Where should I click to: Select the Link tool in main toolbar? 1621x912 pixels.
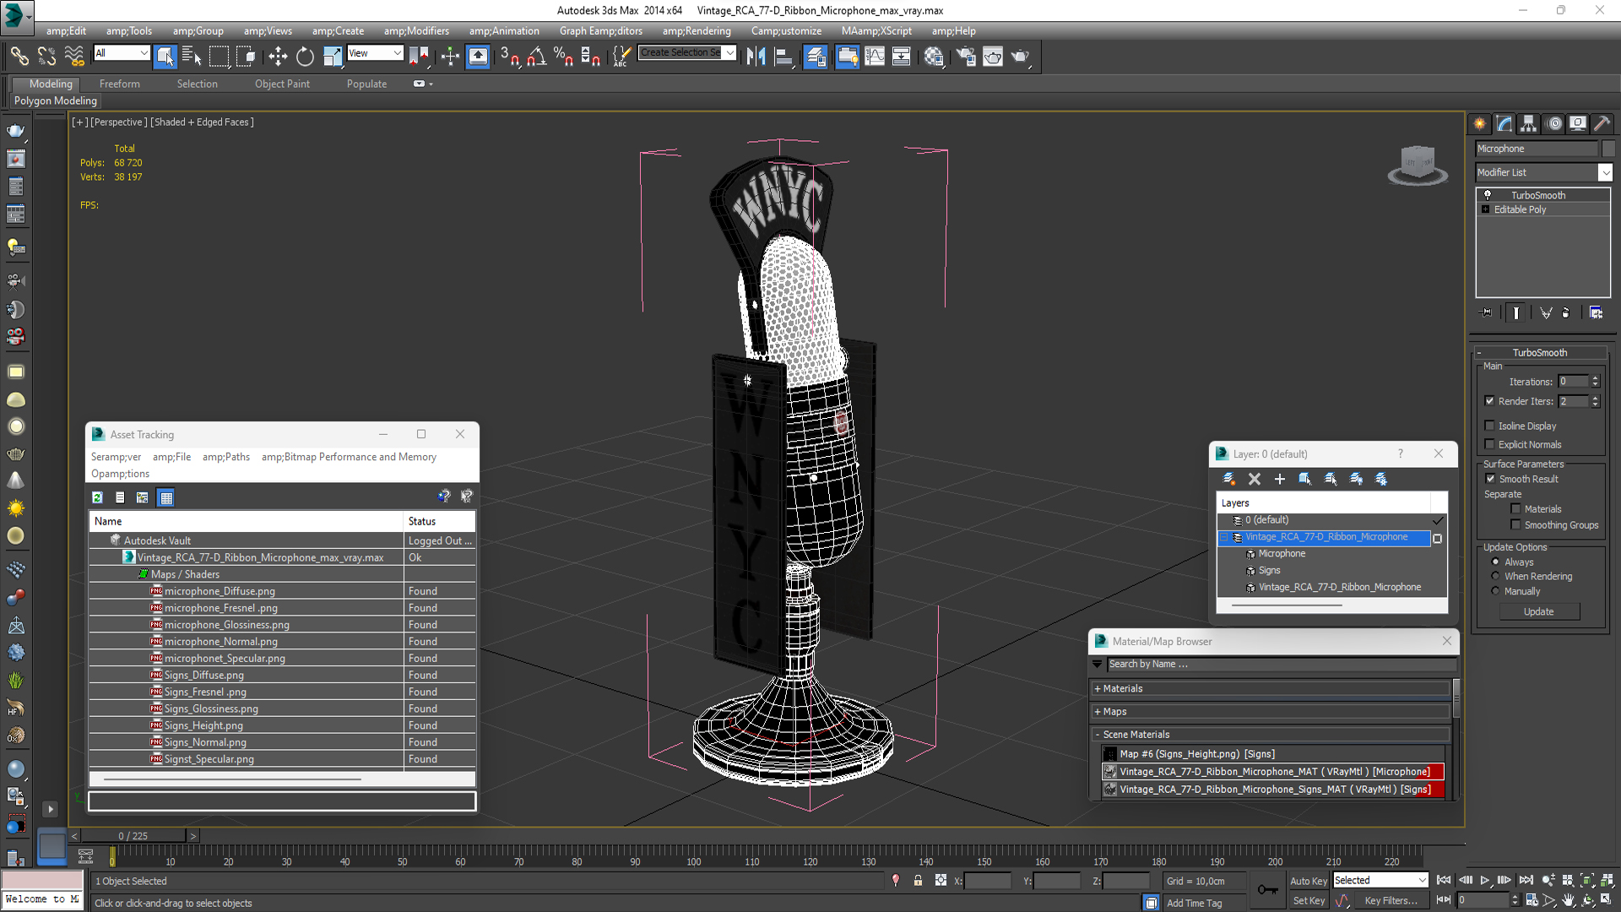tap(19, 57)
